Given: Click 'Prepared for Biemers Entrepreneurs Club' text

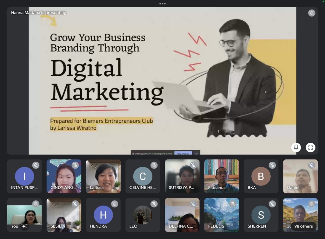Looking at the screenshot, I should point(102,121).
